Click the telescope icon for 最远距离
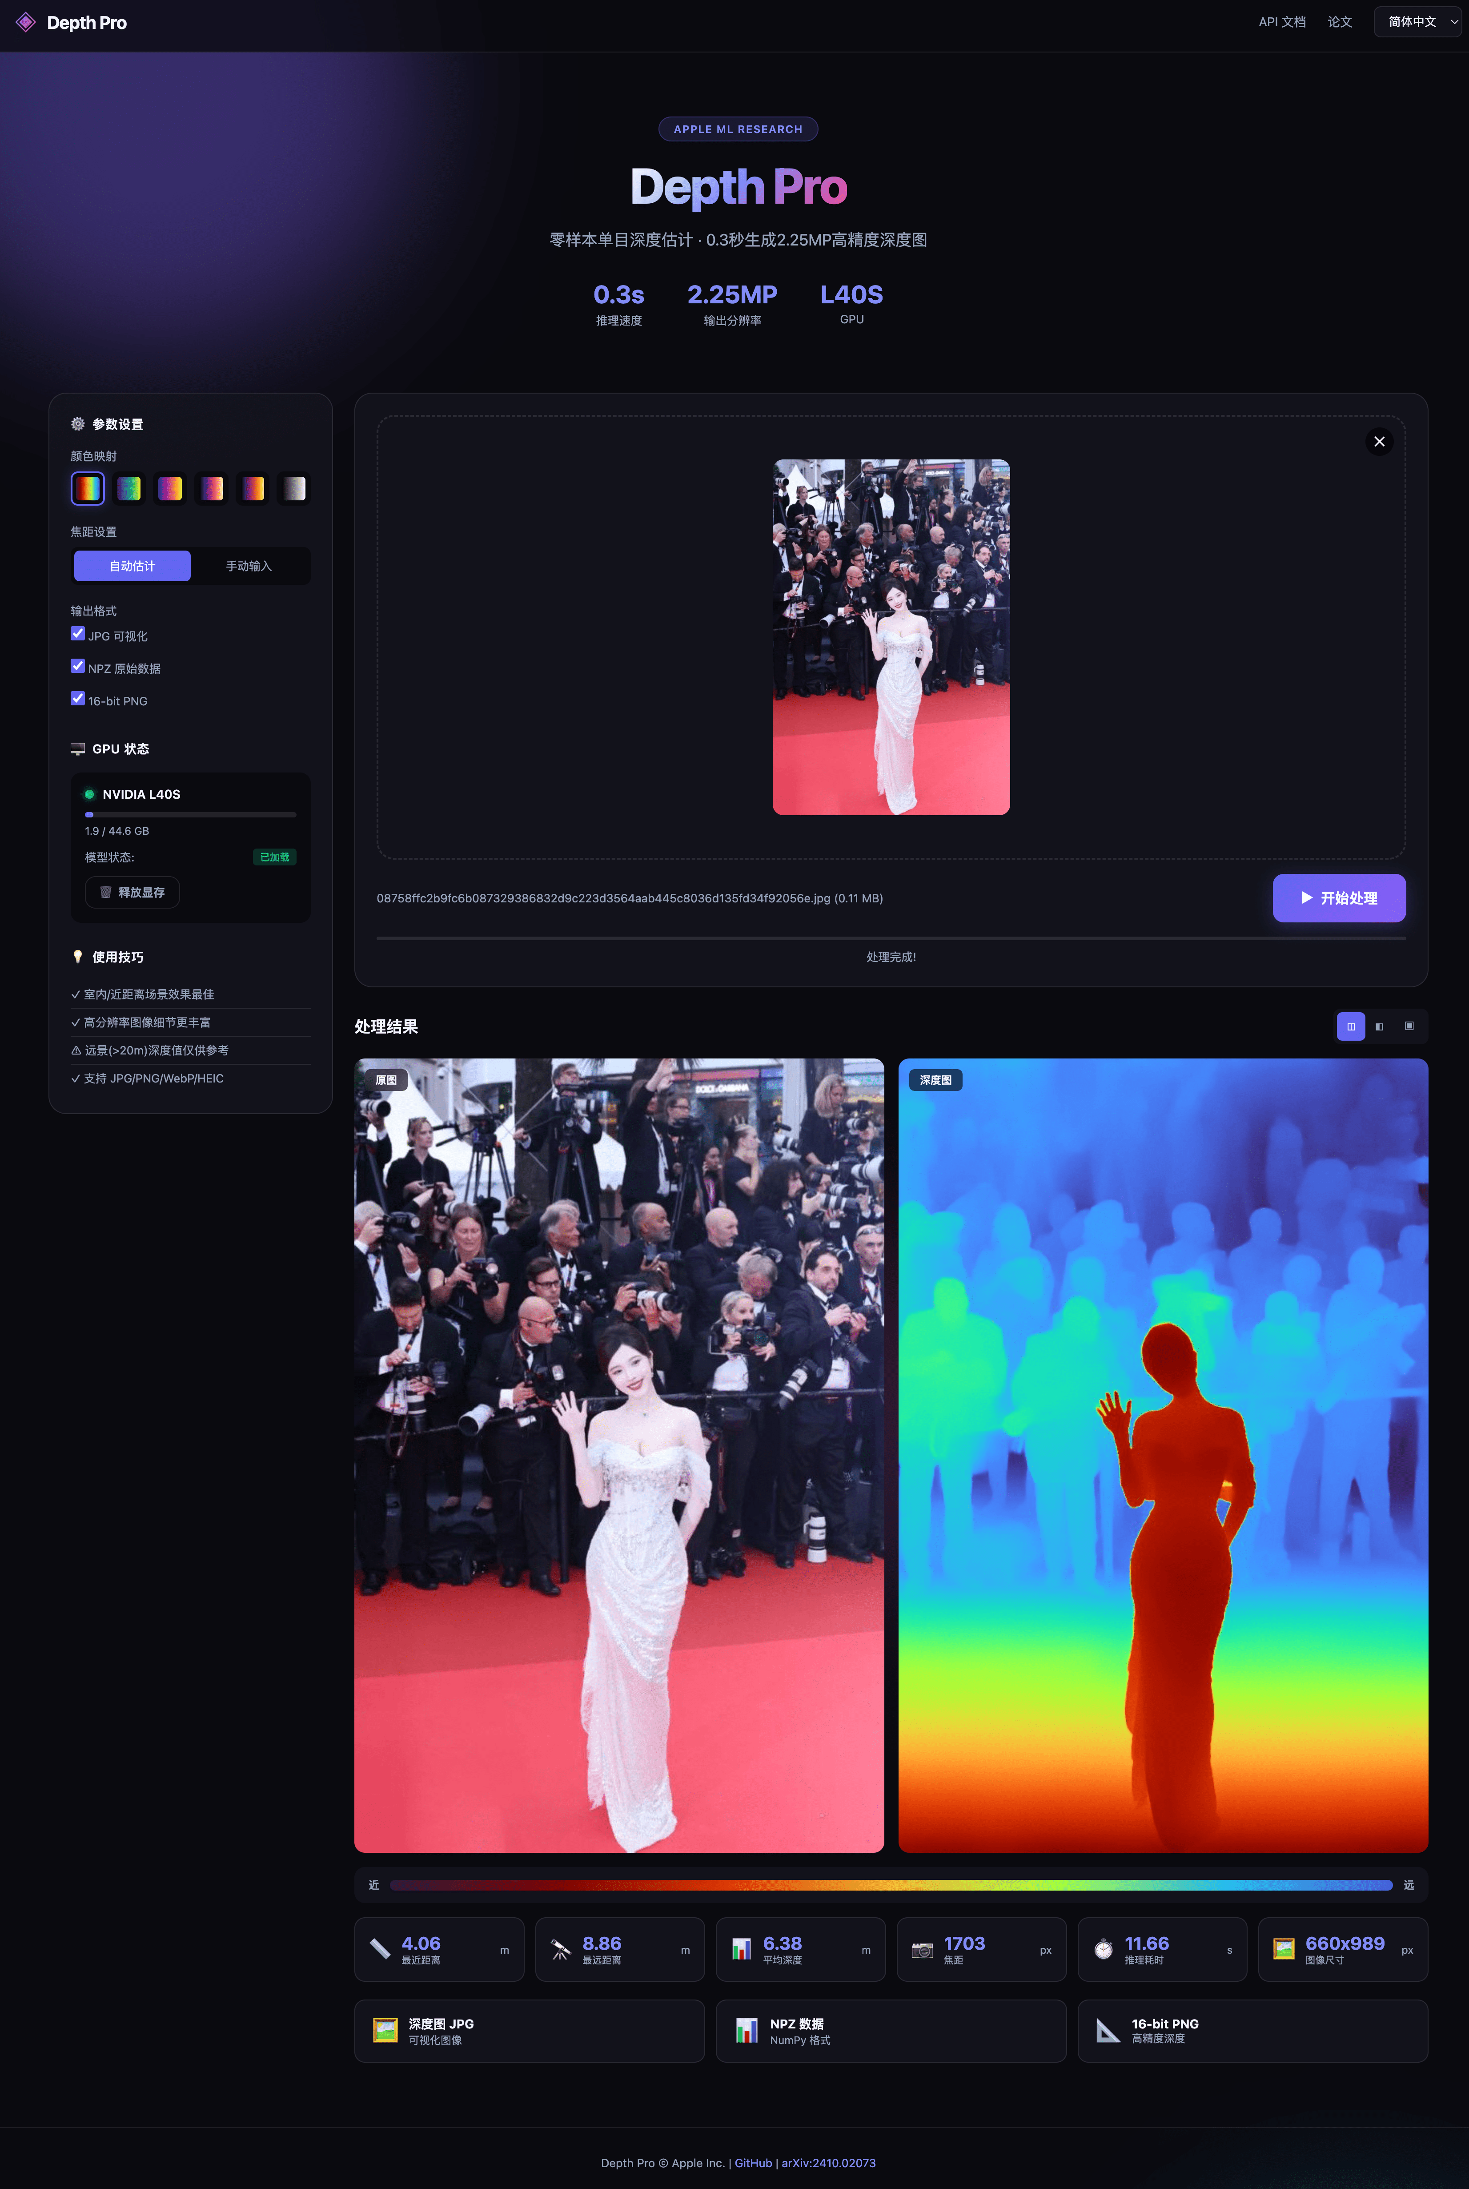Viewport: 1469px width, 2189px height. (560, 1949)
